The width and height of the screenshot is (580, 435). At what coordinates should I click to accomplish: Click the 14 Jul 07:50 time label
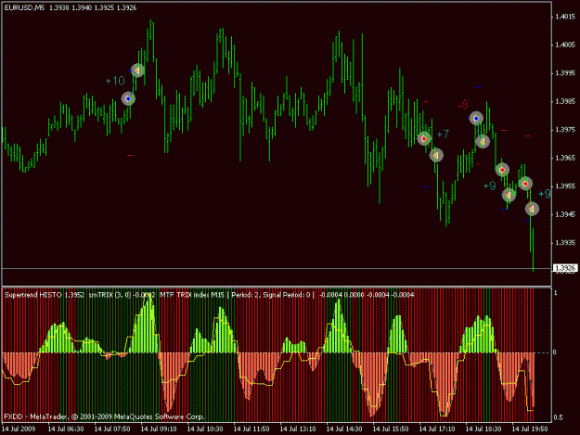point(112,429)
